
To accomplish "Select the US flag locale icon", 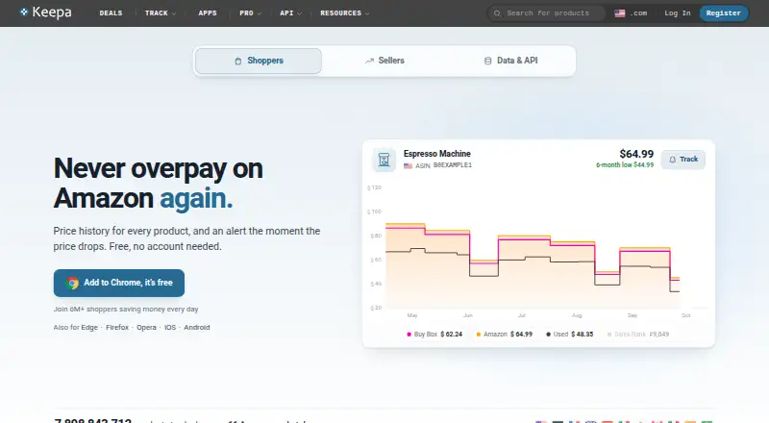I will [x=620, y=13].
